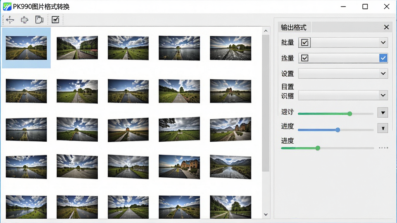Open the 识缩 dropdown

(x=343, y=95)
